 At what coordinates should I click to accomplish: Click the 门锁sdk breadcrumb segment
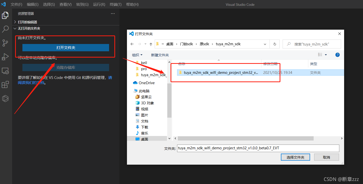point(186,44)
